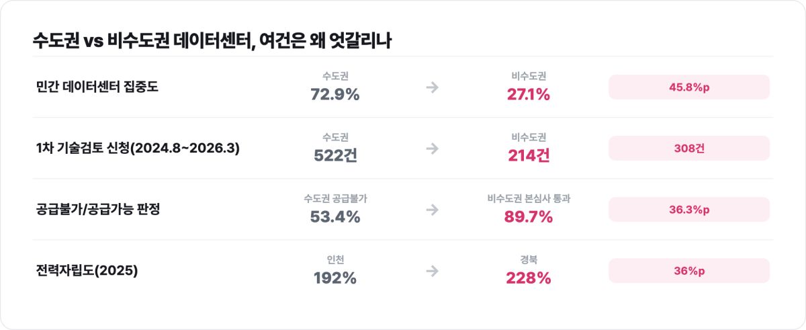
Task: Click the arrow icon in 민간 데이터센터 집중도 row
Action: coord(433,87)
